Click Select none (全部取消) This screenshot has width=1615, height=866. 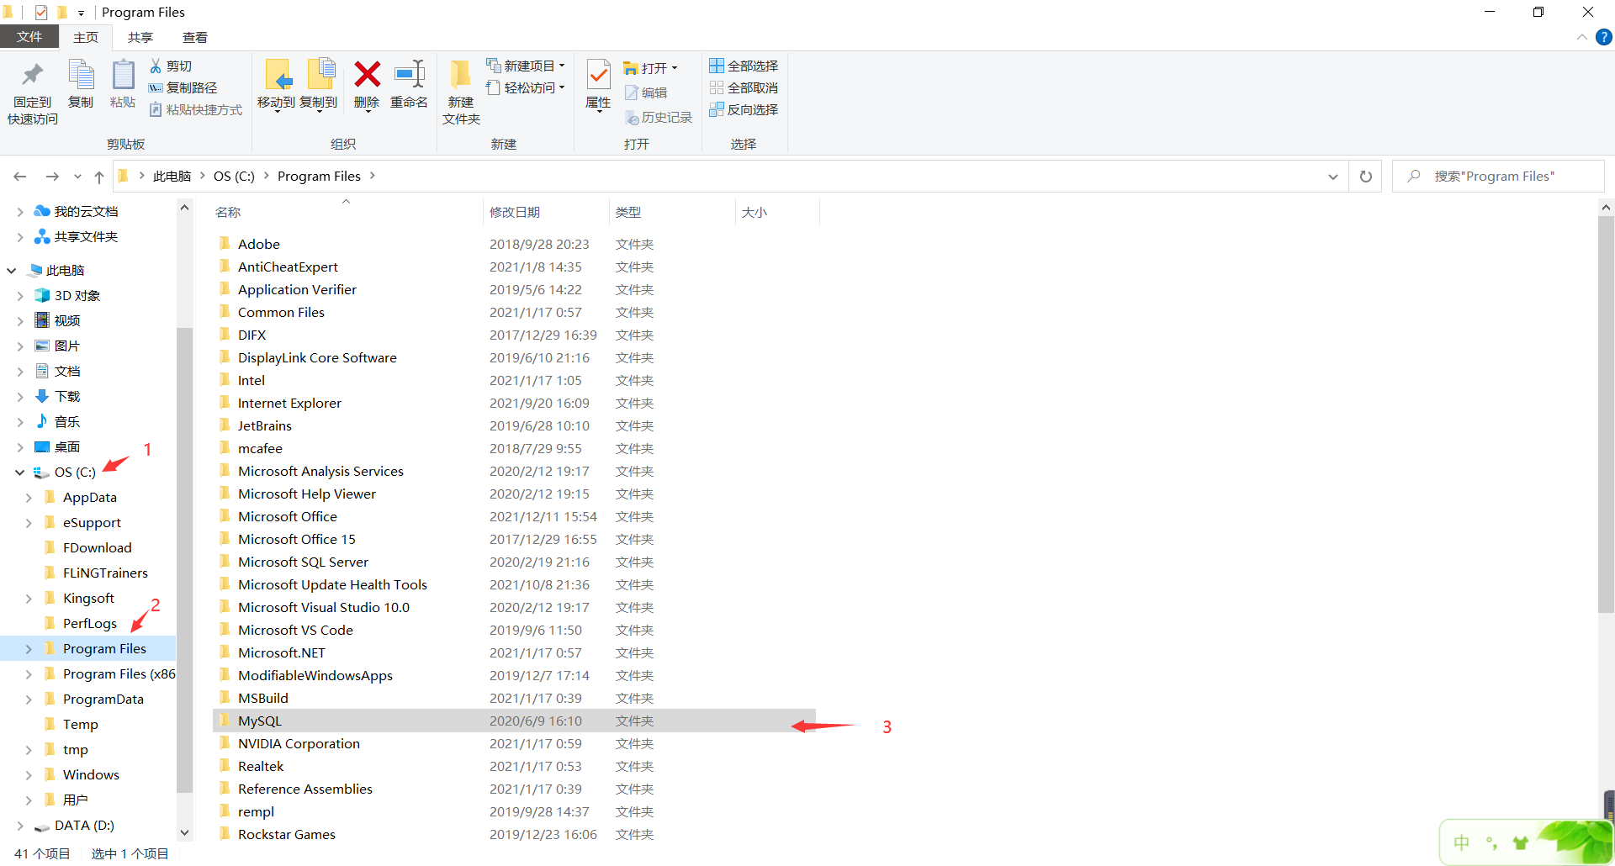744,87
